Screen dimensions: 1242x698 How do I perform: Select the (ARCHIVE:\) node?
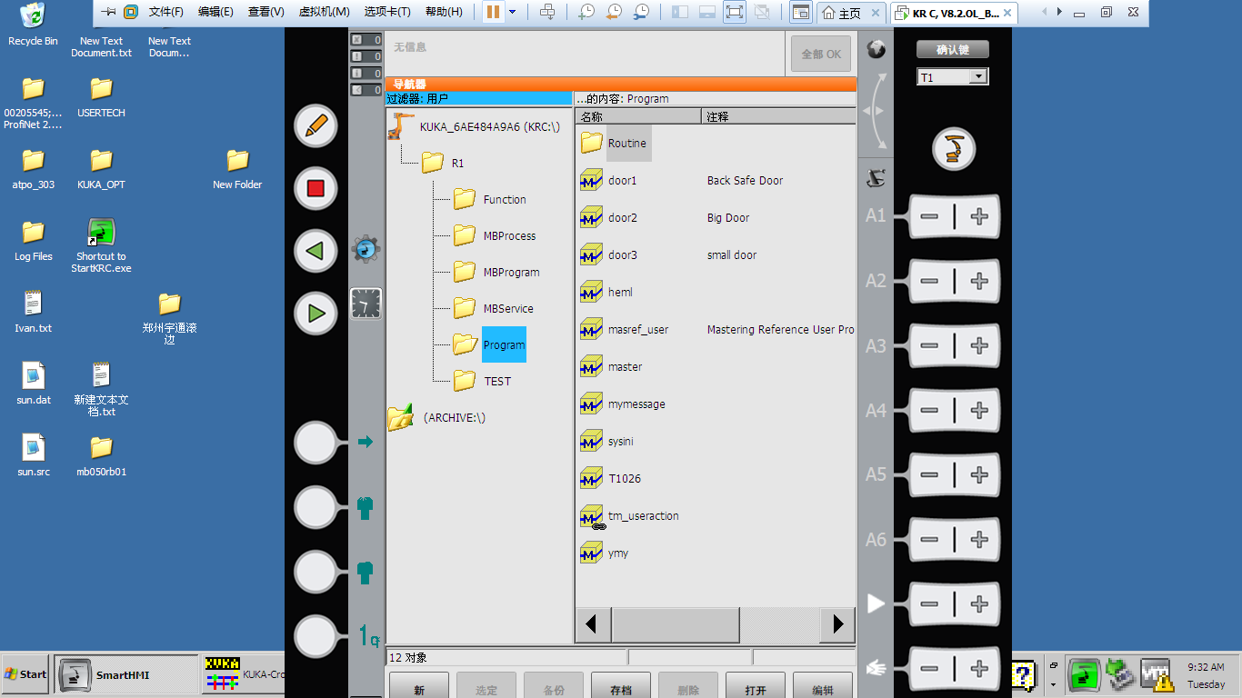[437, 417]
